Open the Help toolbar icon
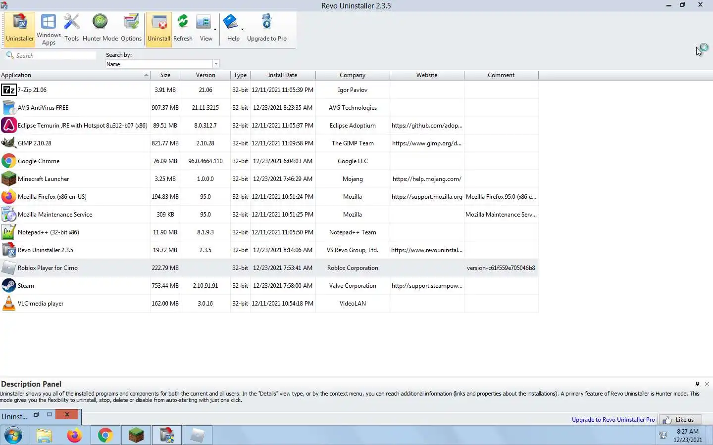The image size is (713, 445). (231, 23)
